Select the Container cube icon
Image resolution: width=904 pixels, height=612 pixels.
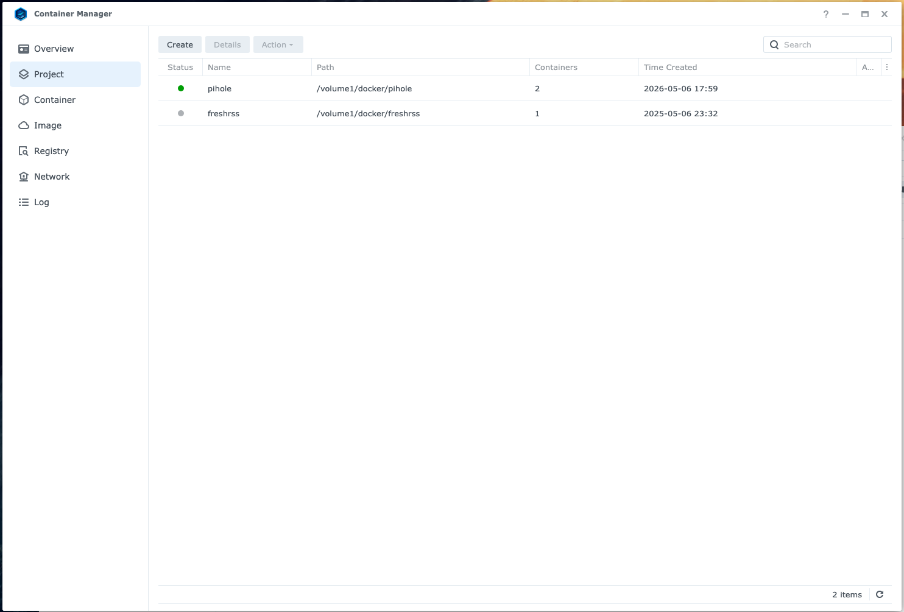pyautogui.click(x=24, y=100)
